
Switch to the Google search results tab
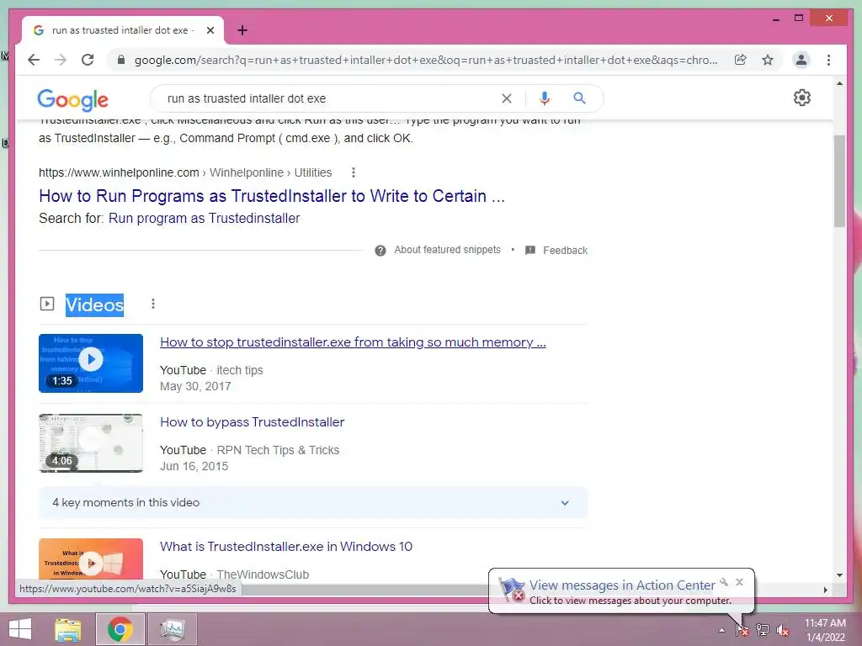pos(122,30)
